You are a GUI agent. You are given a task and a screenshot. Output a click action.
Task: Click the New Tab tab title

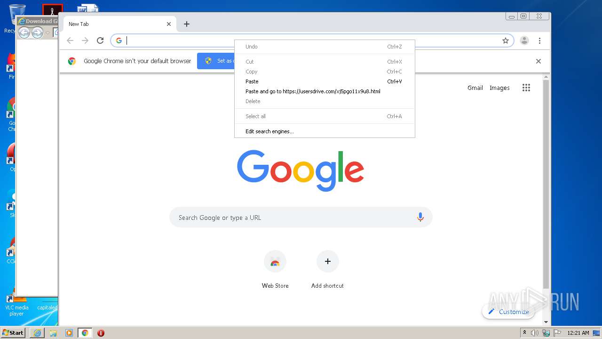(x=79, y=24)
